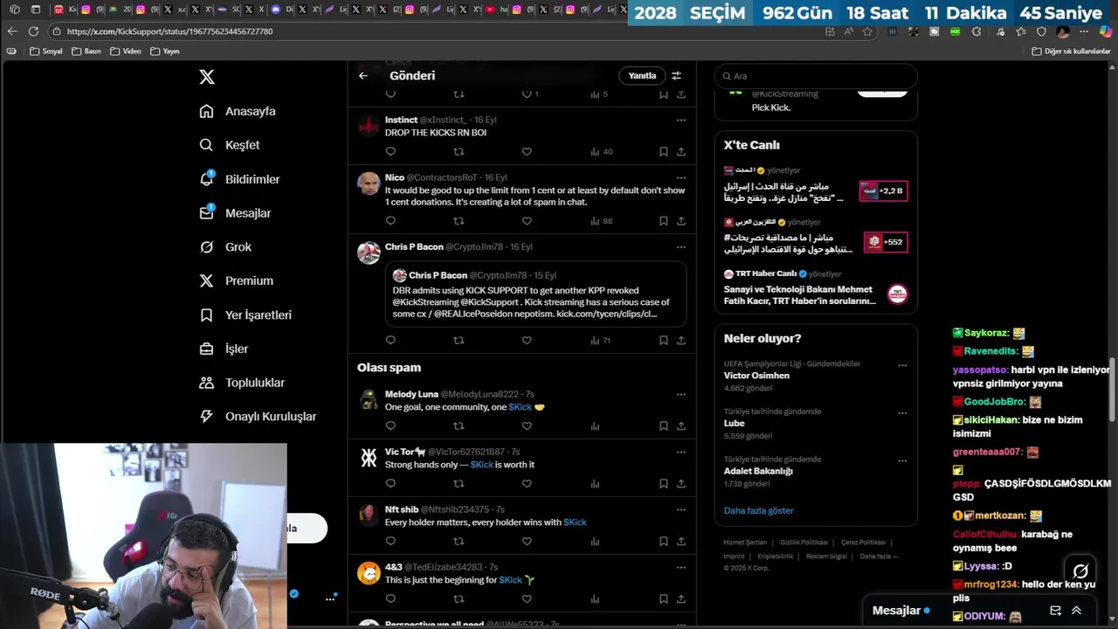The width and height of the screenshot is (1118, 629).
Task: Open Diğer sık kullanılanlar folder
Action: 1071,52
